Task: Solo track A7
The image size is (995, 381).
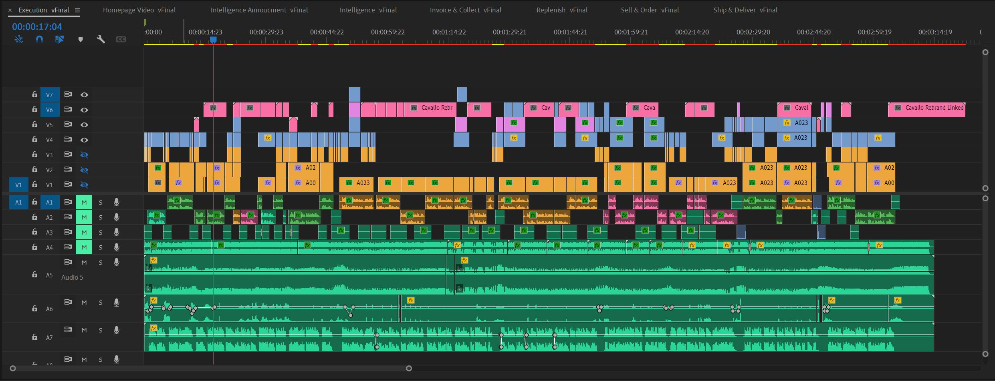Action: tap(101, 331)
